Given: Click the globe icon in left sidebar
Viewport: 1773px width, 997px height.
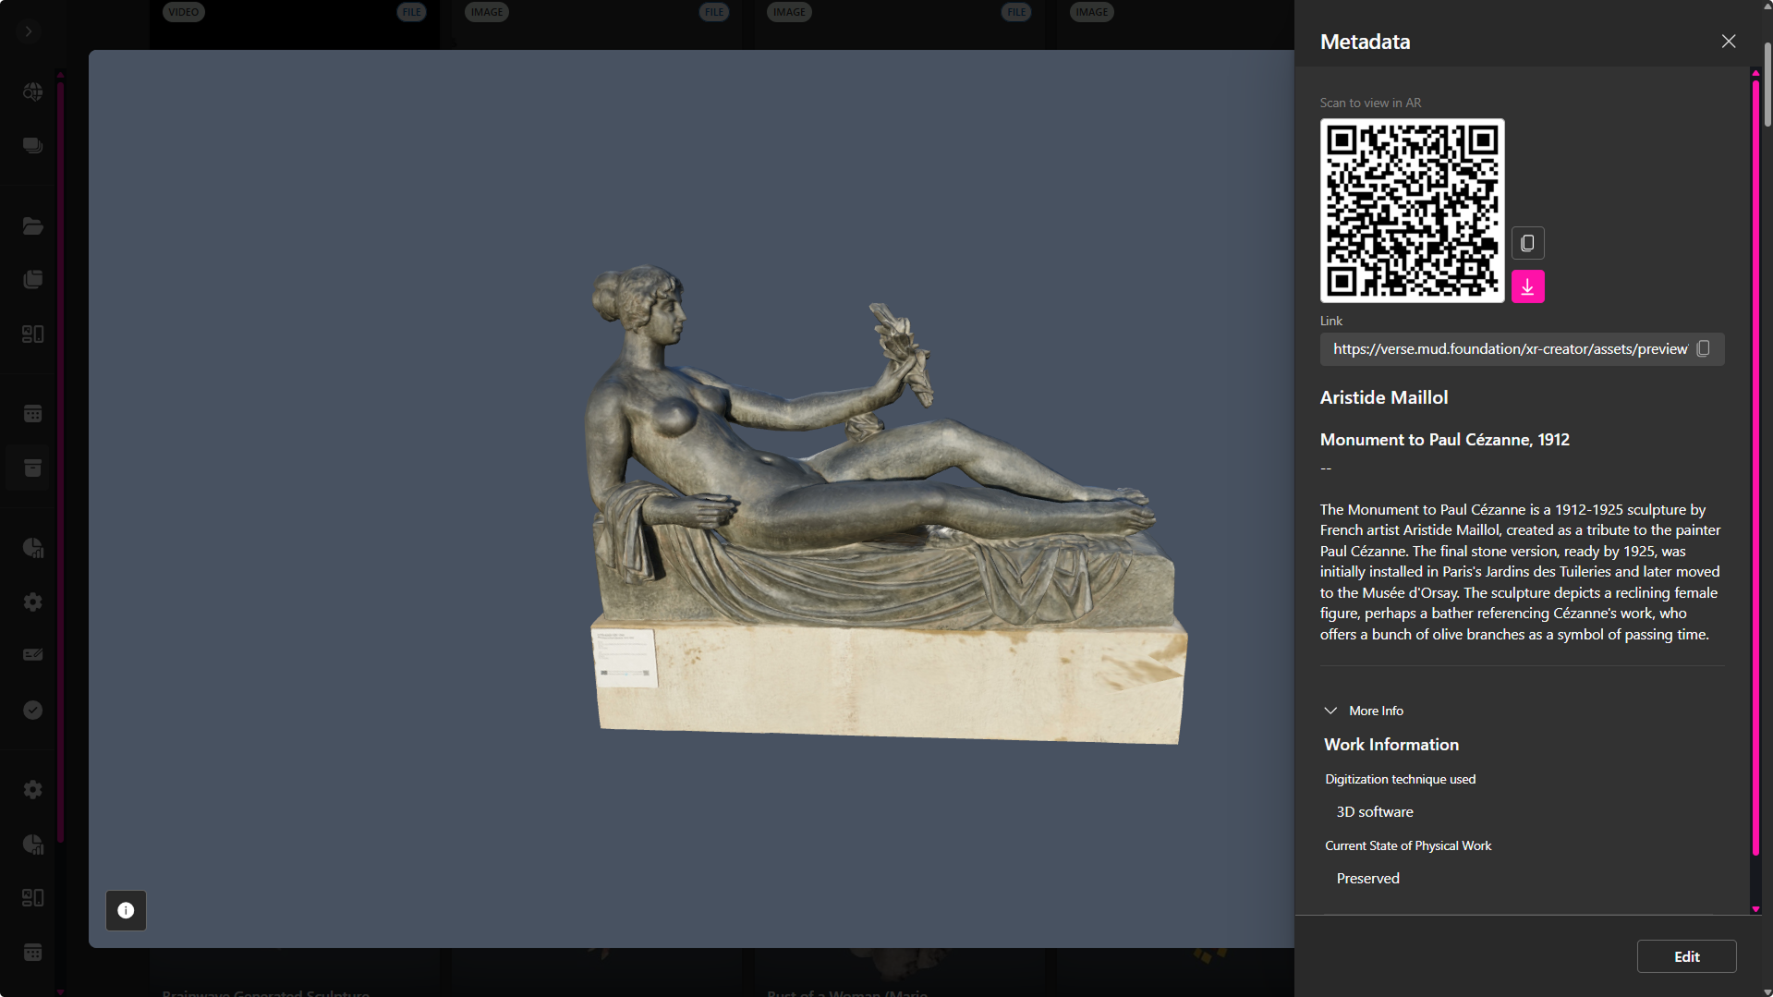Looking at the screenshot, I should 32,91.
